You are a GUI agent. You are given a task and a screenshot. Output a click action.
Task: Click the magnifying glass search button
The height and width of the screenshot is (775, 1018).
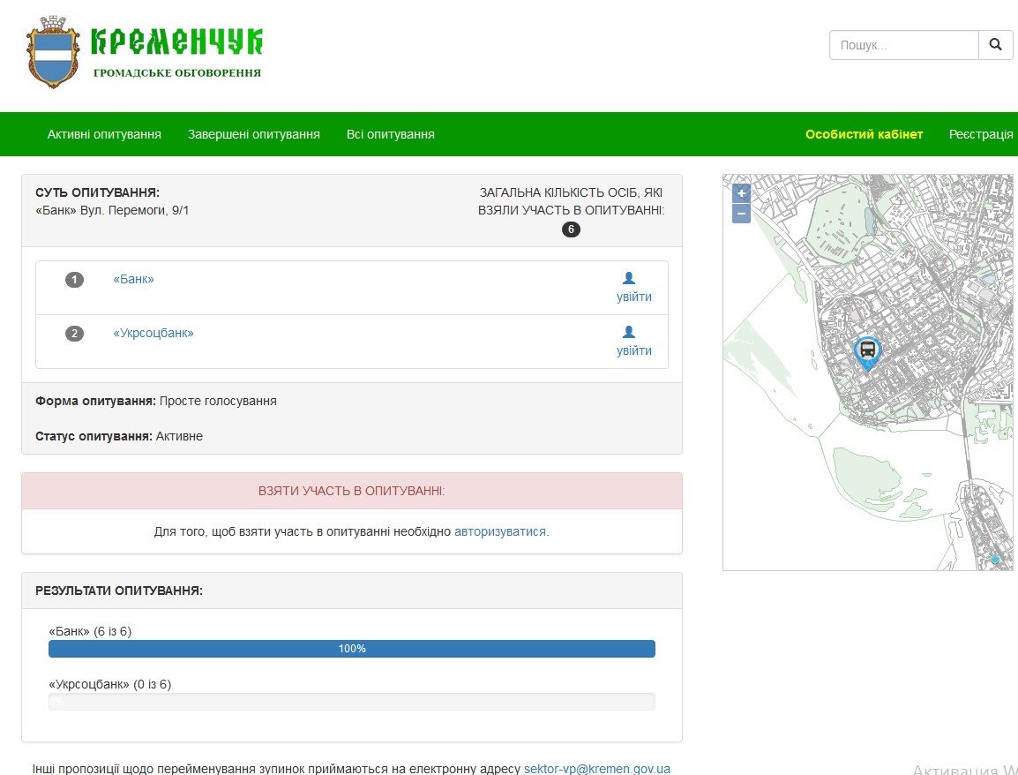coord(995,45)
